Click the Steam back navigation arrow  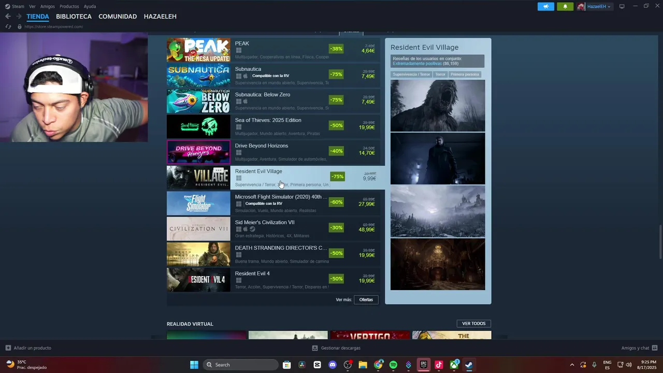[x=8, y=17]
